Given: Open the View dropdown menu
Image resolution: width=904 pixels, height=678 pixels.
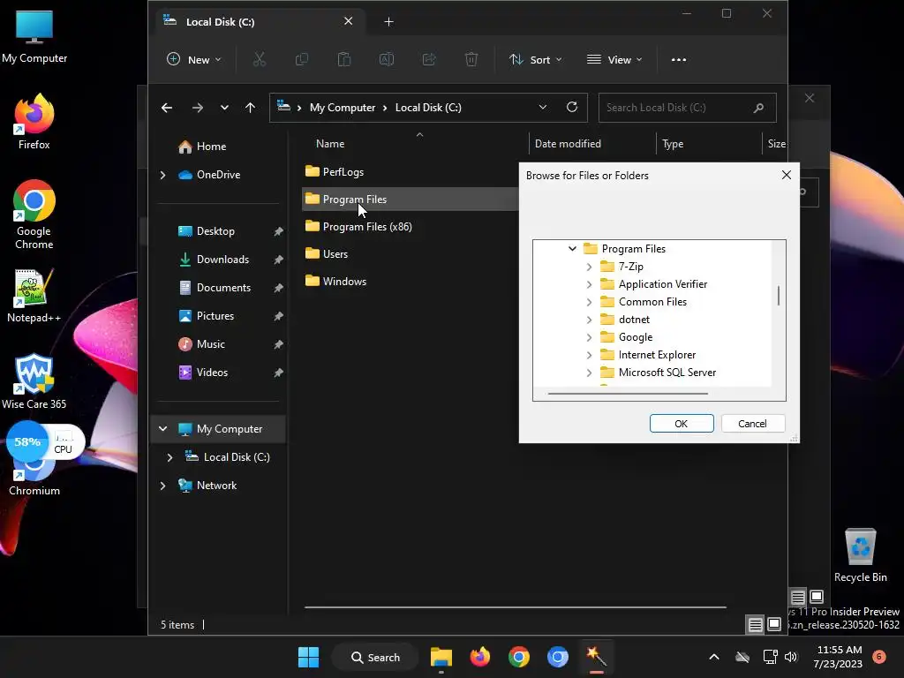Looking at the screenshot, I should [x=614, y=59].
